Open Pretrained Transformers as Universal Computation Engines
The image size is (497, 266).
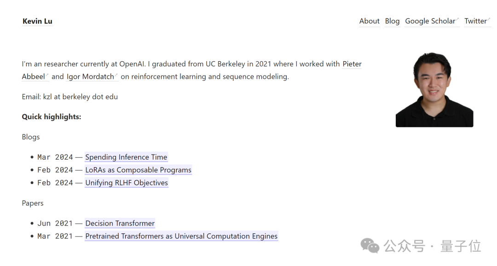(181, 237)
